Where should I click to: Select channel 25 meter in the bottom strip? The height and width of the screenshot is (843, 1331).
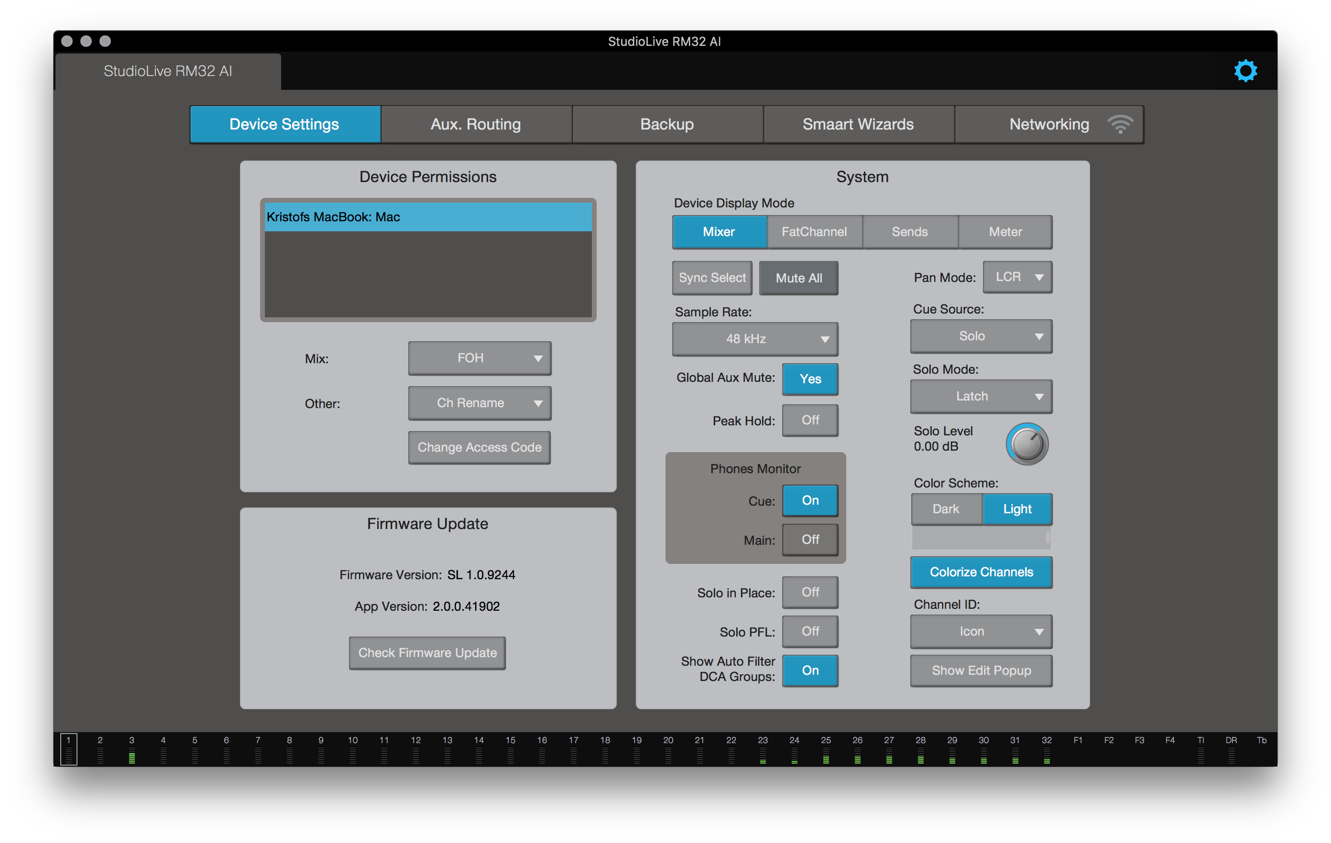coord(826,749)
